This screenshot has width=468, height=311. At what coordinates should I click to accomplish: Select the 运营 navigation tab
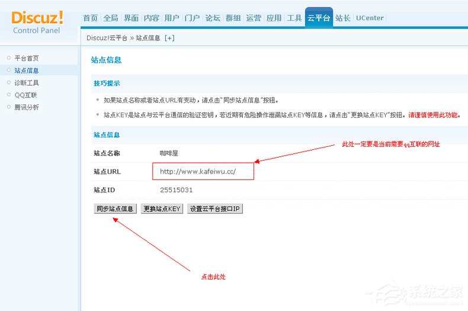point(254,18)
